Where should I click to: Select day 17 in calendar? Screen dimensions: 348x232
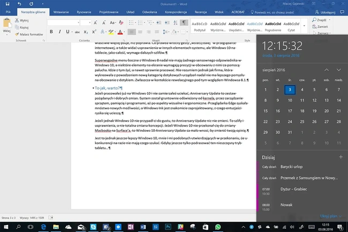tap(290, 111)
